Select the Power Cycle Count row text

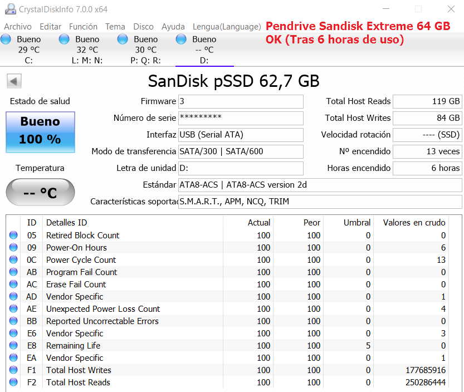click(x=81, y=260)
